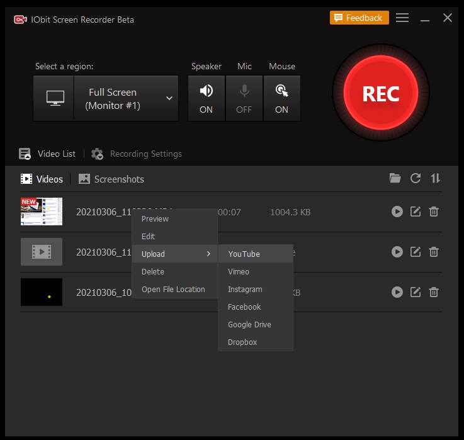
Task: Toggle the Speaker ON button
Action: point(207,98)
